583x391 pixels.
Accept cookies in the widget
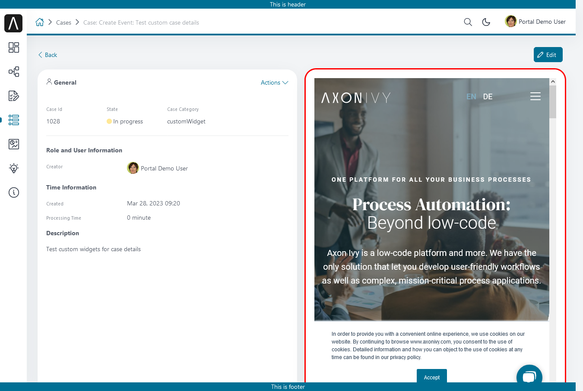tap(432, 376)
